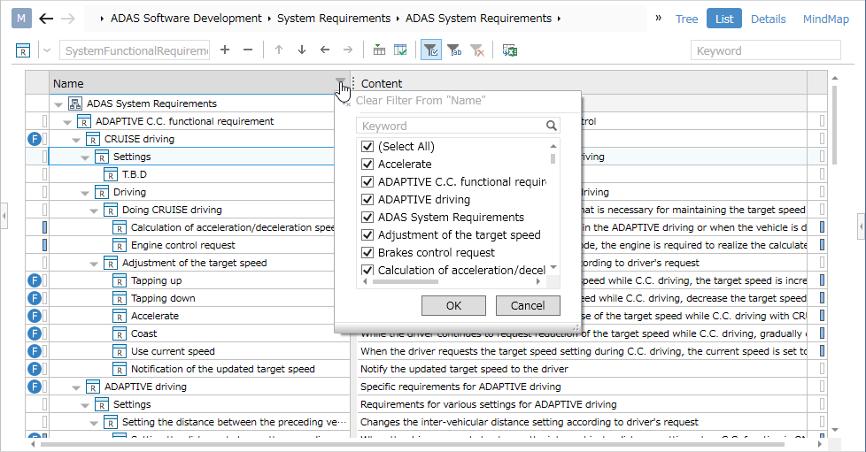Click the text filter funnel icon
The image size is (866, 452).
[x=454, y=50]
